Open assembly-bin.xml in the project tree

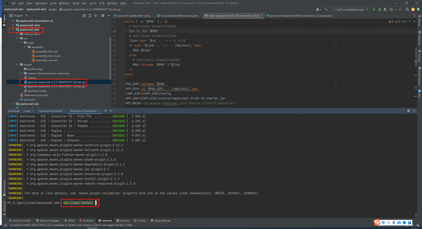tap(46, 51)
